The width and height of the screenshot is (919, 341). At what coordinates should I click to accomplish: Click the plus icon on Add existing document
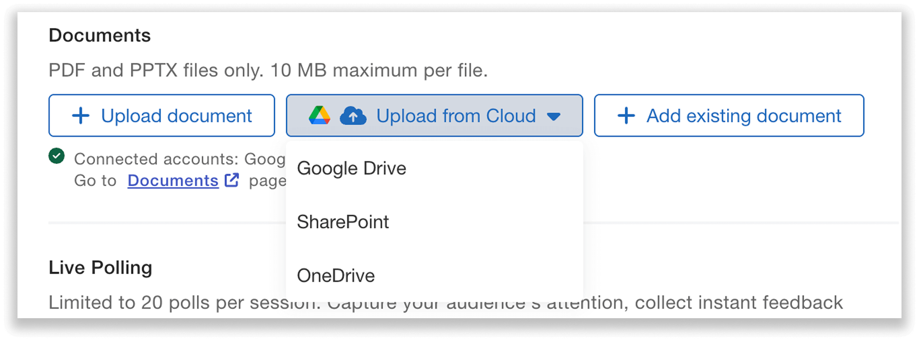(x=626, y=115)
